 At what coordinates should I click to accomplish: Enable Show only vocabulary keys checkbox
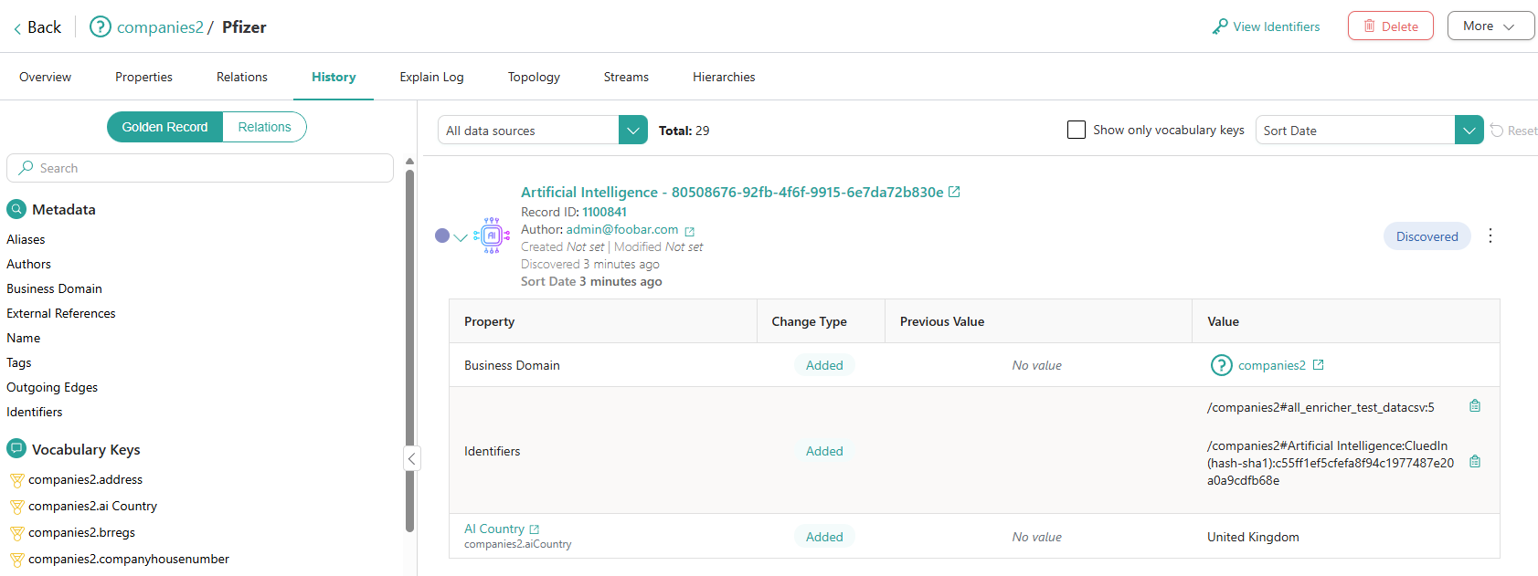coord(1077,130)
